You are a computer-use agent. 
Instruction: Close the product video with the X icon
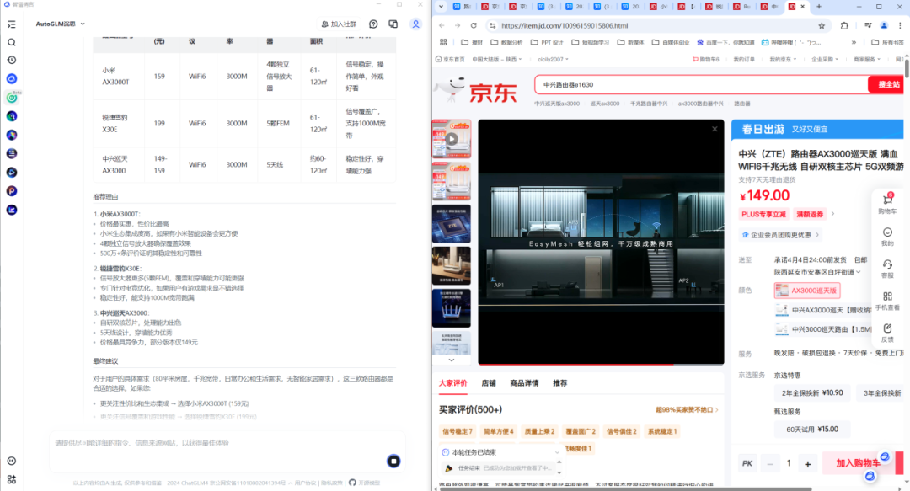coord(715,128)
